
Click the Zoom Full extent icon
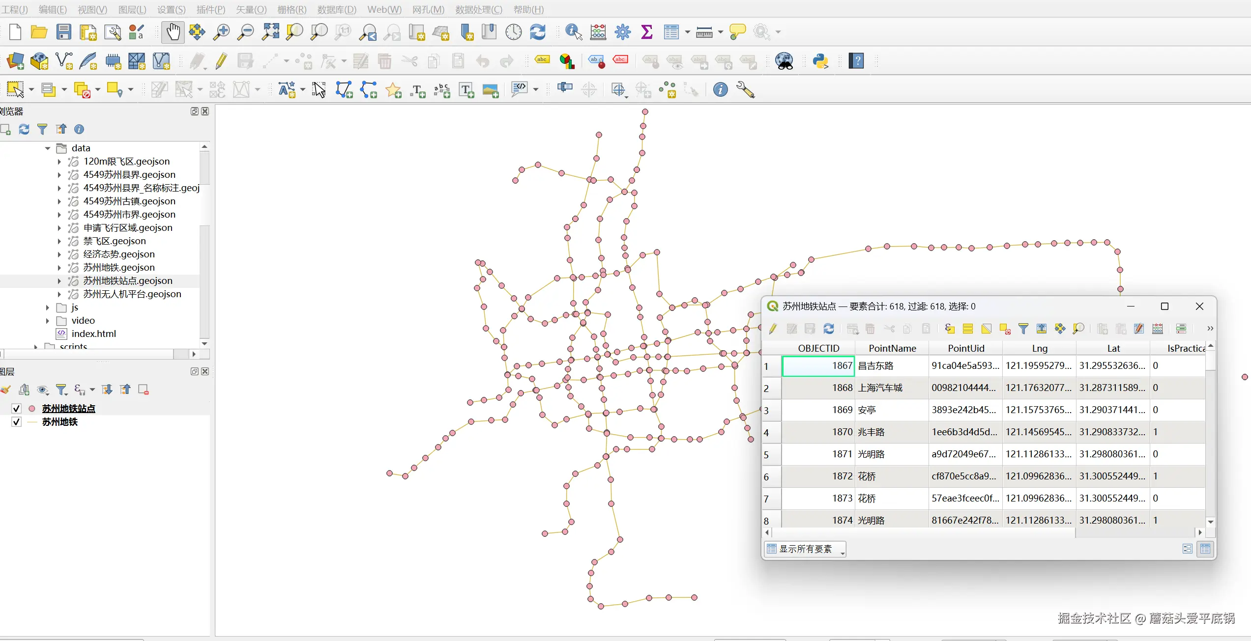[270, 32]
